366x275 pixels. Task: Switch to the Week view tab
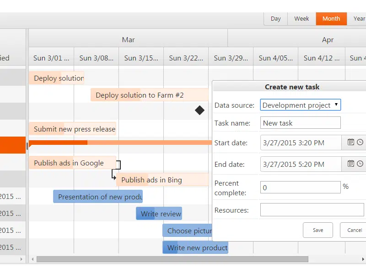[x=301, y=19]
